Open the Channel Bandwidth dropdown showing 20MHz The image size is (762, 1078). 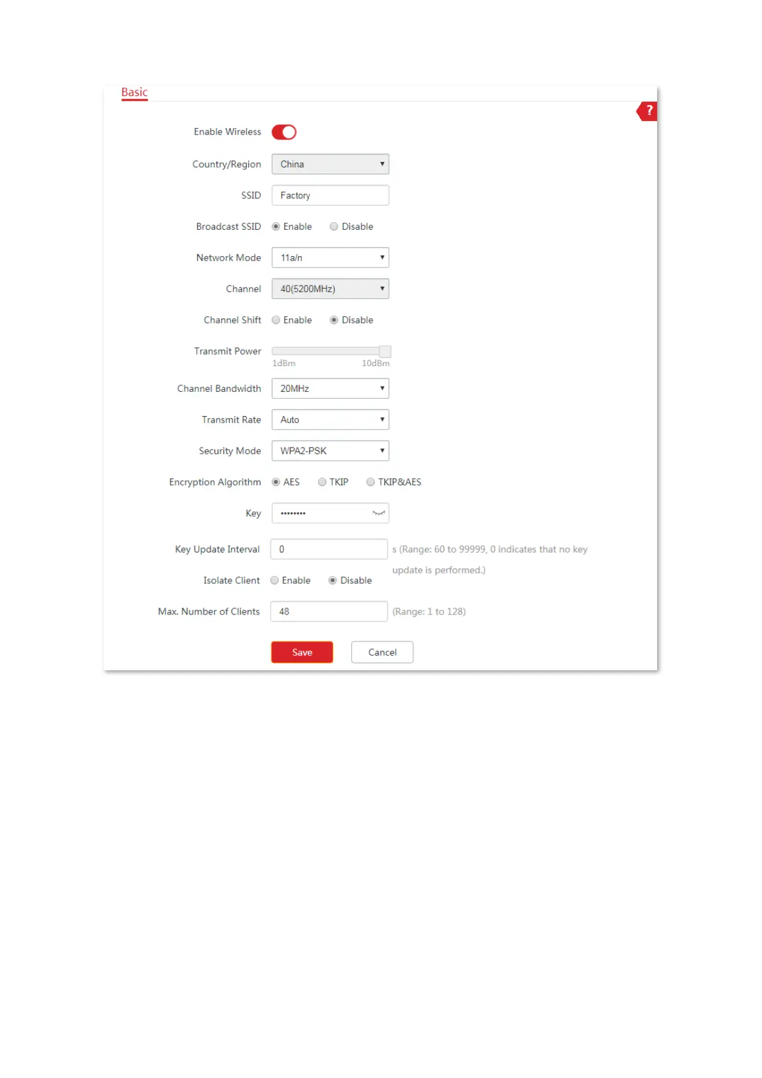tap(330, 389)
